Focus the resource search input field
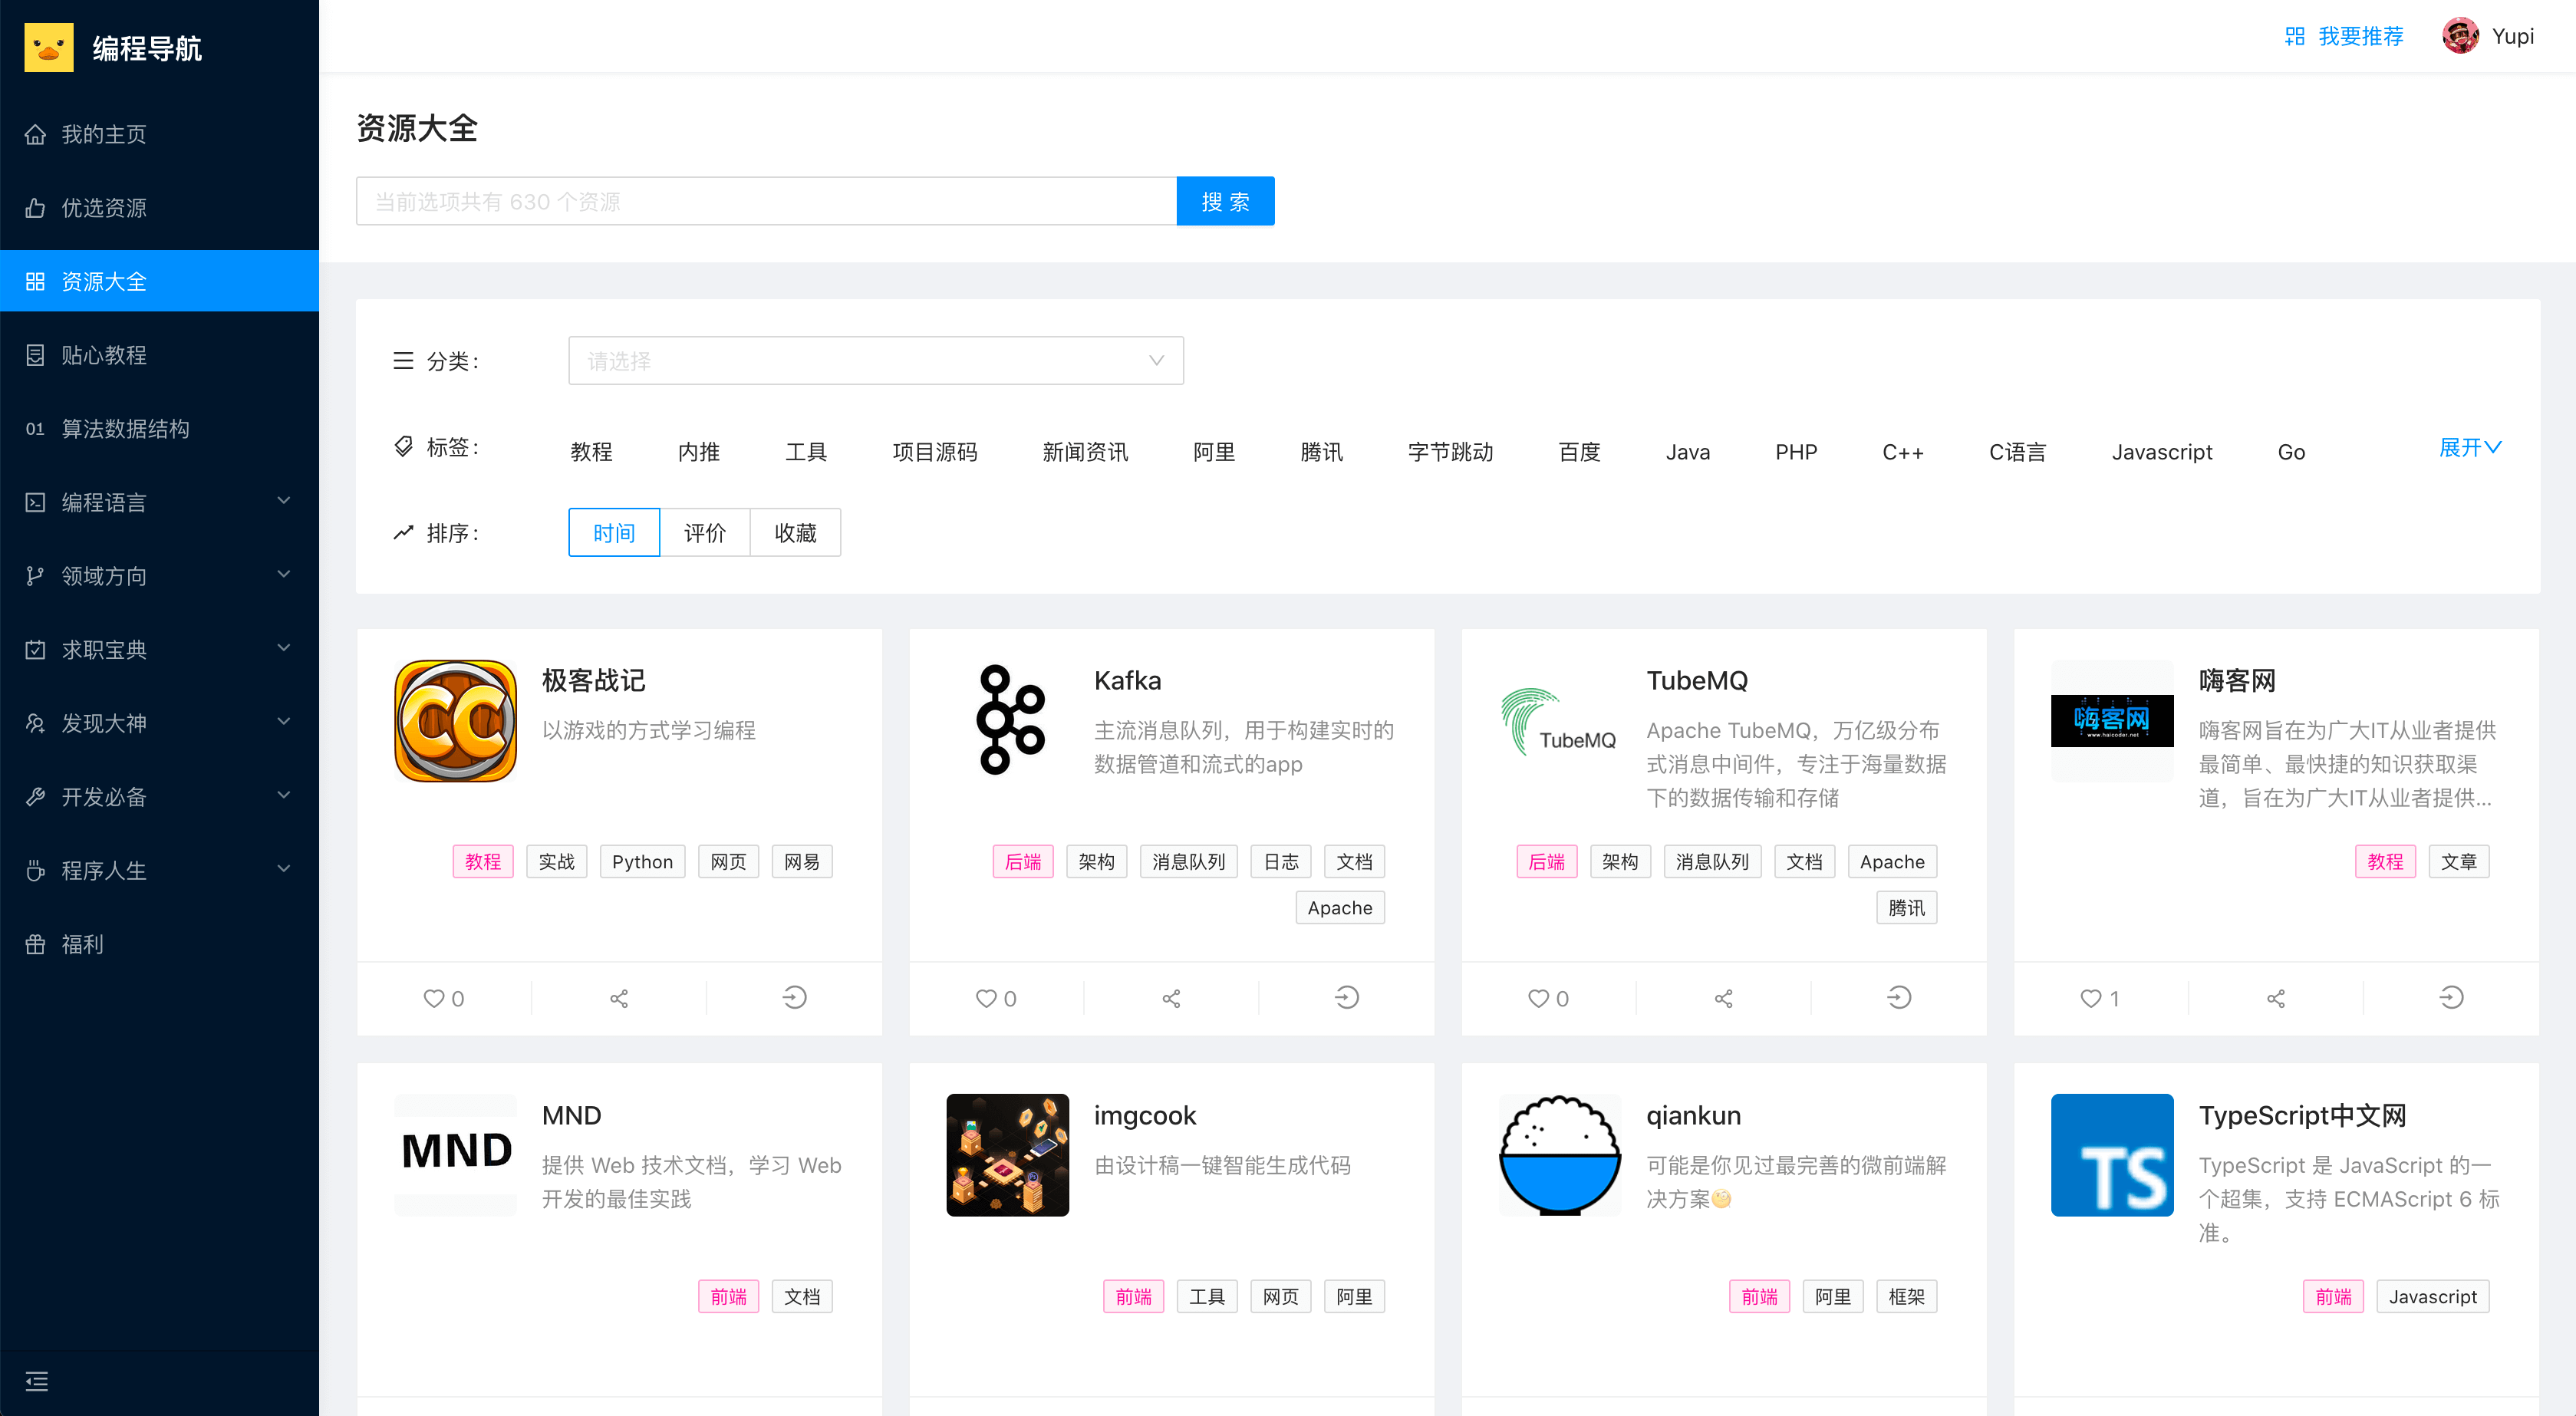 [765, 202]
